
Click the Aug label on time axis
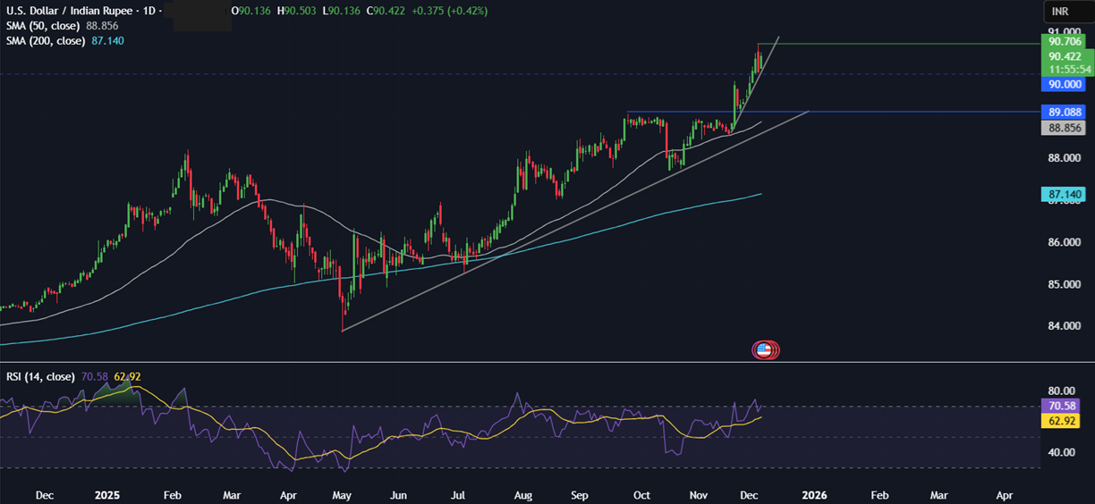click(x=522, y=494)
